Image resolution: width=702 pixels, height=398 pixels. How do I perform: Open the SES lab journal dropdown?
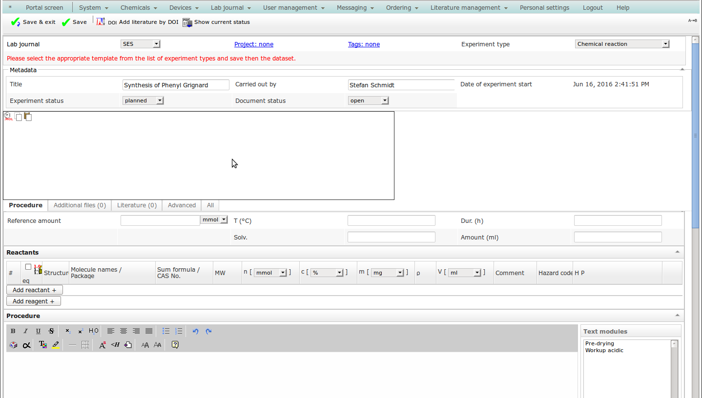coord(141,44)
